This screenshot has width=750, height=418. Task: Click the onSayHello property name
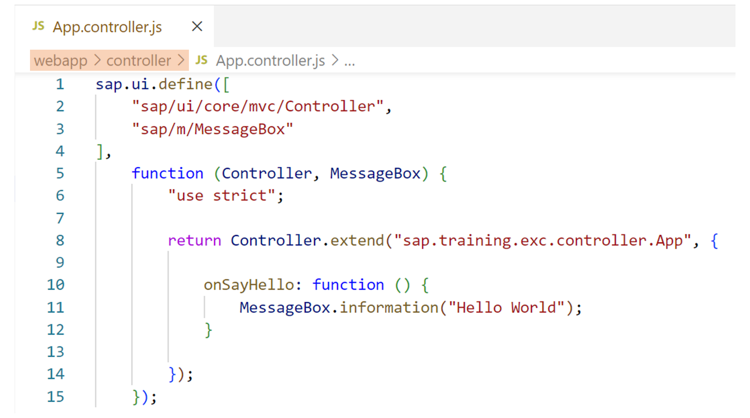pos(249,285)
